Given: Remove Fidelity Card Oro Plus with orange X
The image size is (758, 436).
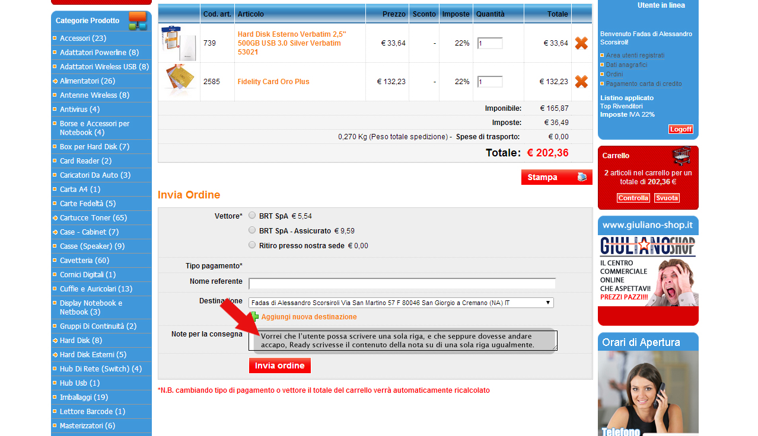Looking at the screenshot, I should click(x=581, y=82).
